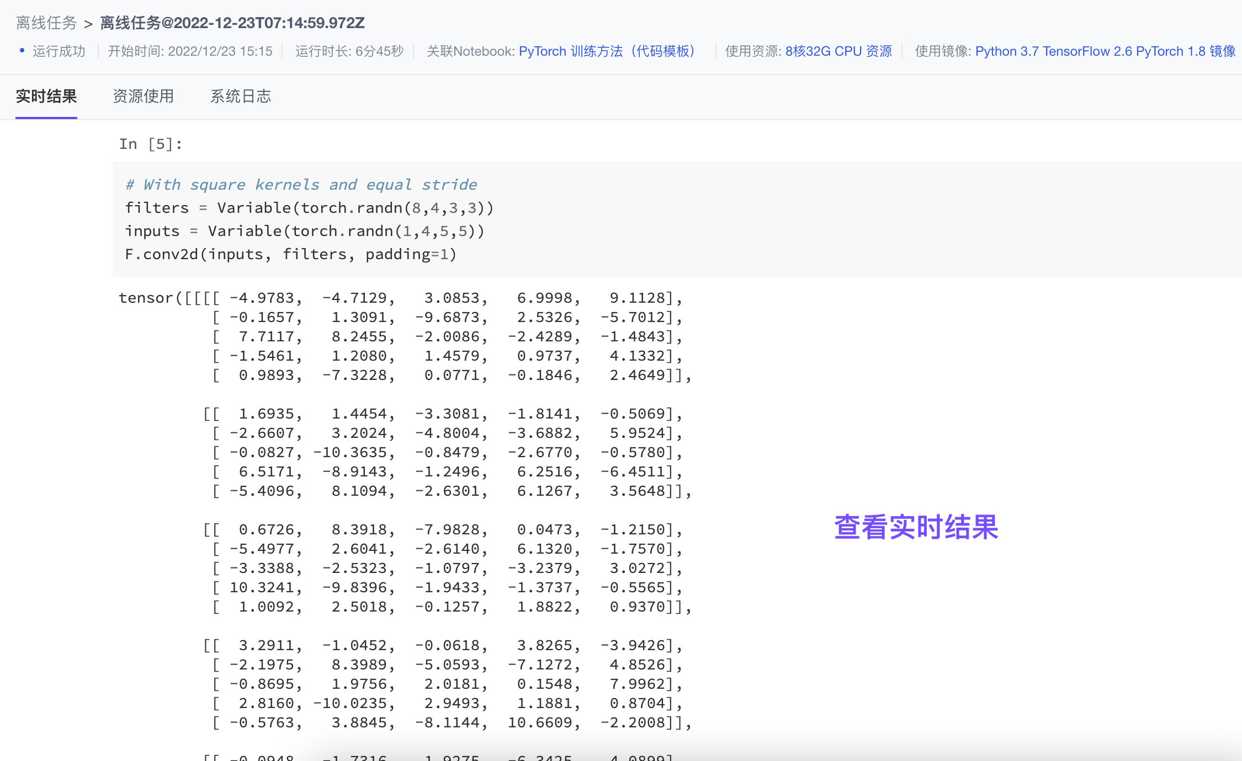This screenshot has height=761, width=1242.
Task: Click the 运行成功 status indicator dot
Action: 22,51
